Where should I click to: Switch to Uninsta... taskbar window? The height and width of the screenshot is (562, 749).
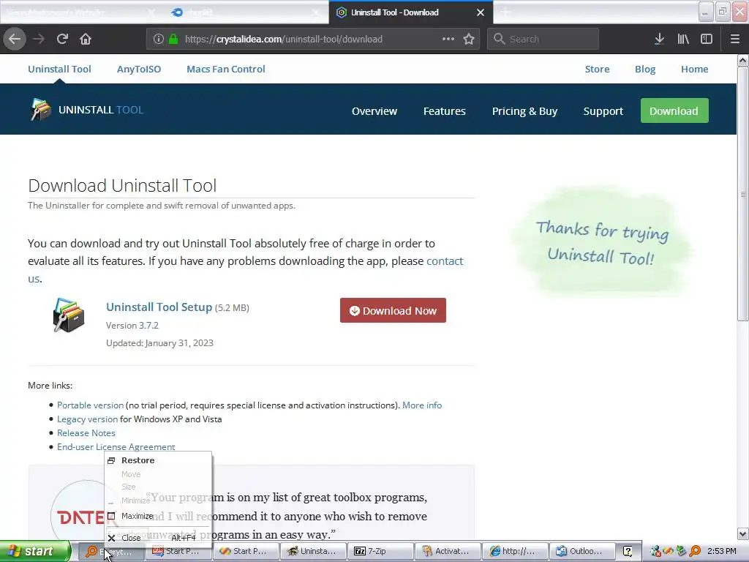(312, 551)
